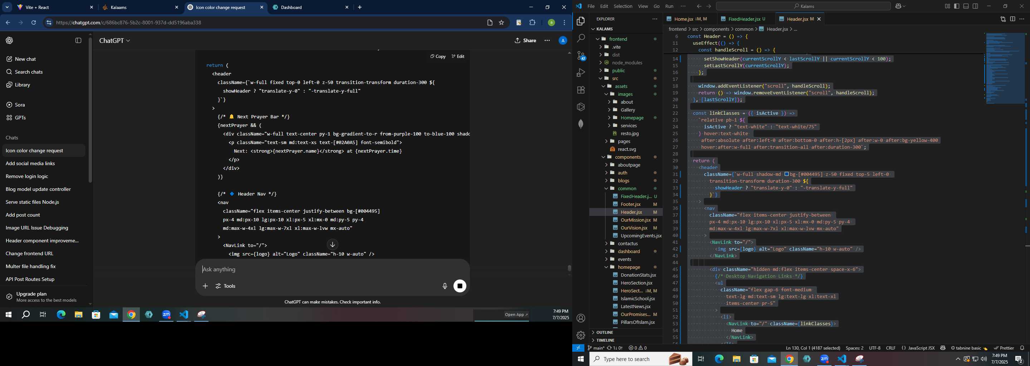Copy the code block in ChatGPT
Image resolution: width=1030 pixels, height=366 pixels.
(438, 56)
